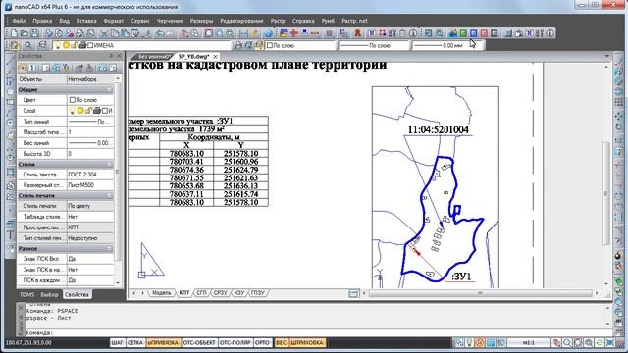Open the Файл menu
This screenshot has width=628, height=353.
(19, 21)
